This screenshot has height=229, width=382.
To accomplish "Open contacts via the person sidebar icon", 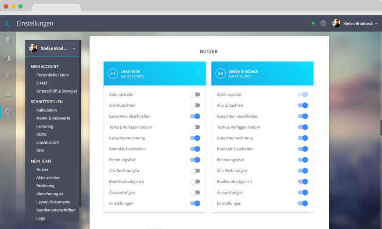I will (x=8, y=58).
